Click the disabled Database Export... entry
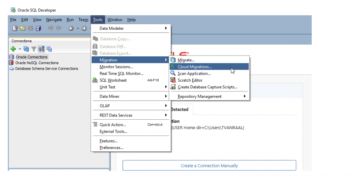Screen dimensions: 354x176 pyautogui.click(x=131, y=54)
